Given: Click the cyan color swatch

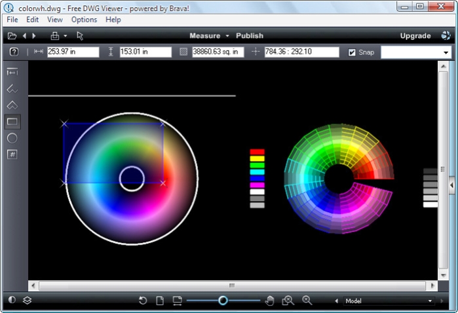Looking at the screenshot, I should click(x=257, y=172).
